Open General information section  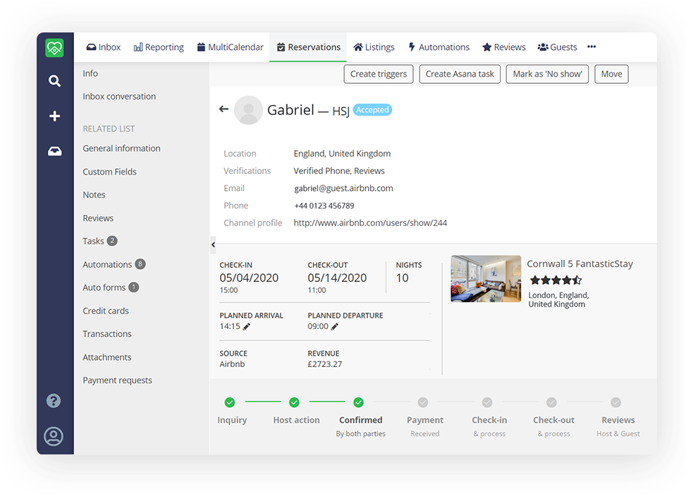[122, 149]
